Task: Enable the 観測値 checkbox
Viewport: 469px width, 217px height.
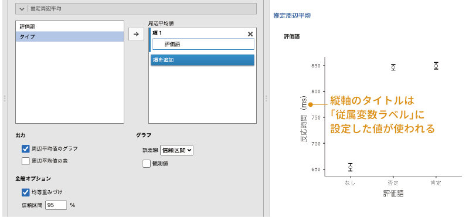Action: (x=147, y=164)
